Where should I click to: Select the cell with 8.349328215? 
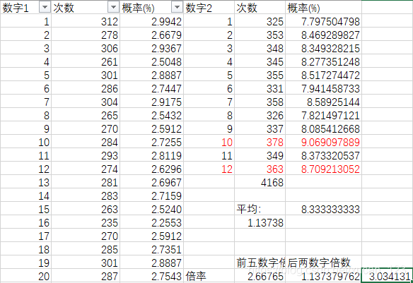(323, 48)
